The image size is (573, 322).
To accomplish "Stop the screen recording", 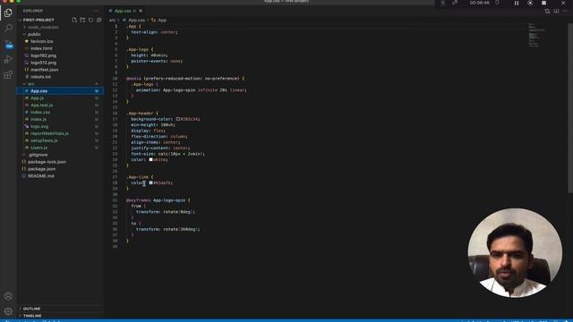I will (x=543, y=3).
